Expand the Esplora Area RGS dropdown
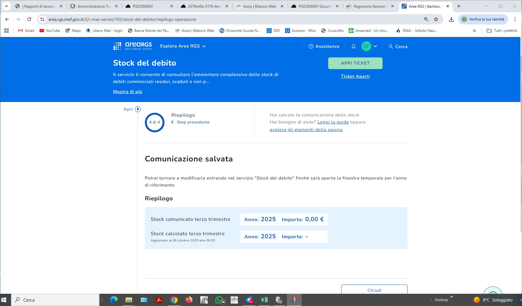 coord(183,46)
